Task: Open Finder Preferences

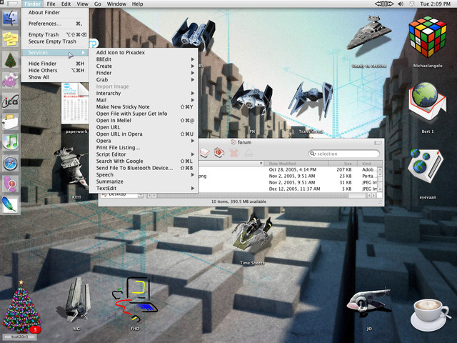Action: 55,24
